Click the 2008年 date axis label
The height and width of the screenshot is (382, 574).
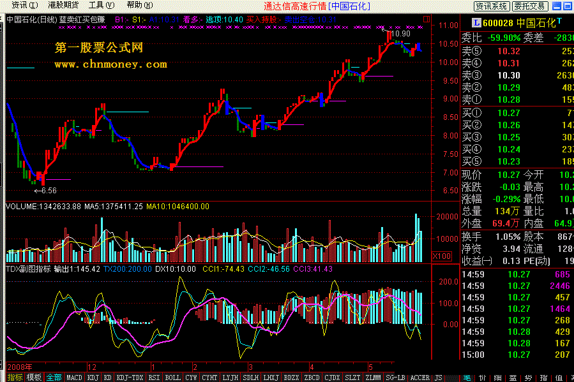coord(19,367)
